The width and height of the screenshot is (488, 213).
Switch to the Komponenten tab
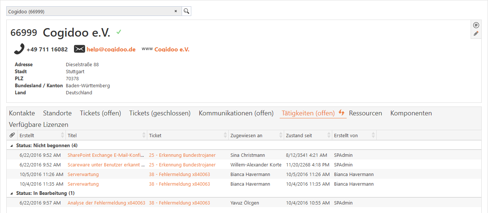point(411,113)
